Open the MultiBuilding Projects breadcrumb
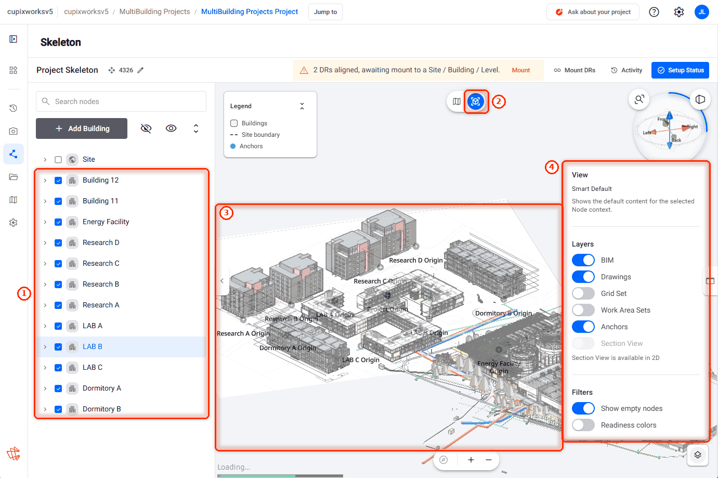The width and height of the screenshot is (718, 478). pyautogui.click(x=154, y=11)
